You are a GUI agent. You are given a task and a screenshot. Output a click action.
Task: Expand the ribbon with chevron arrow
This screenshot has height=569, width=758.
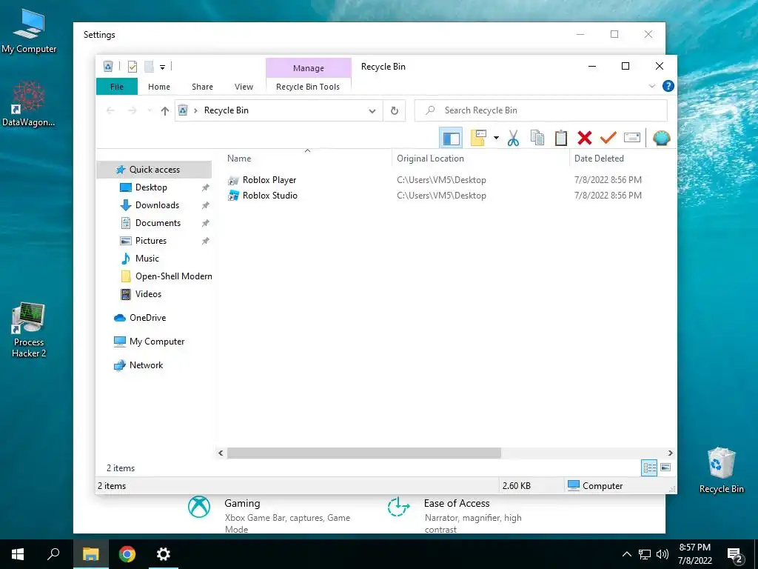coord(651,86)
